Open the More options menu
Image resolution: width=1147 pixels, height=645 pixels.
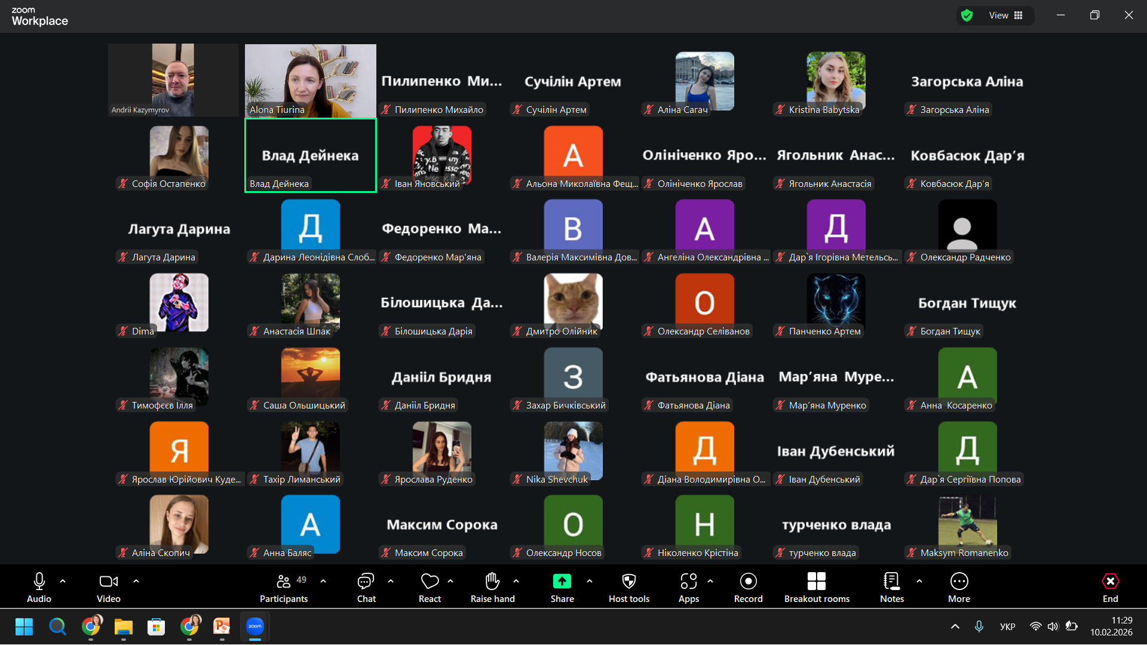pyautogui.click(x=959, y=581)
